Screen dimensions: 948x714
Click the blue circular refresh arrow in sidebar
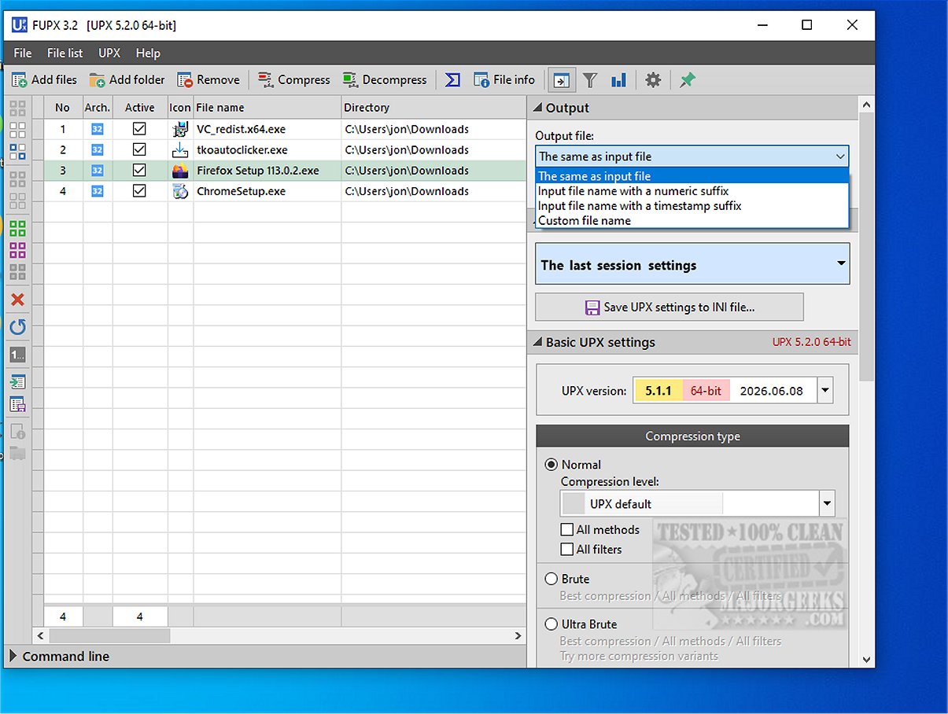pyautogui.click(x=17, y=326)
